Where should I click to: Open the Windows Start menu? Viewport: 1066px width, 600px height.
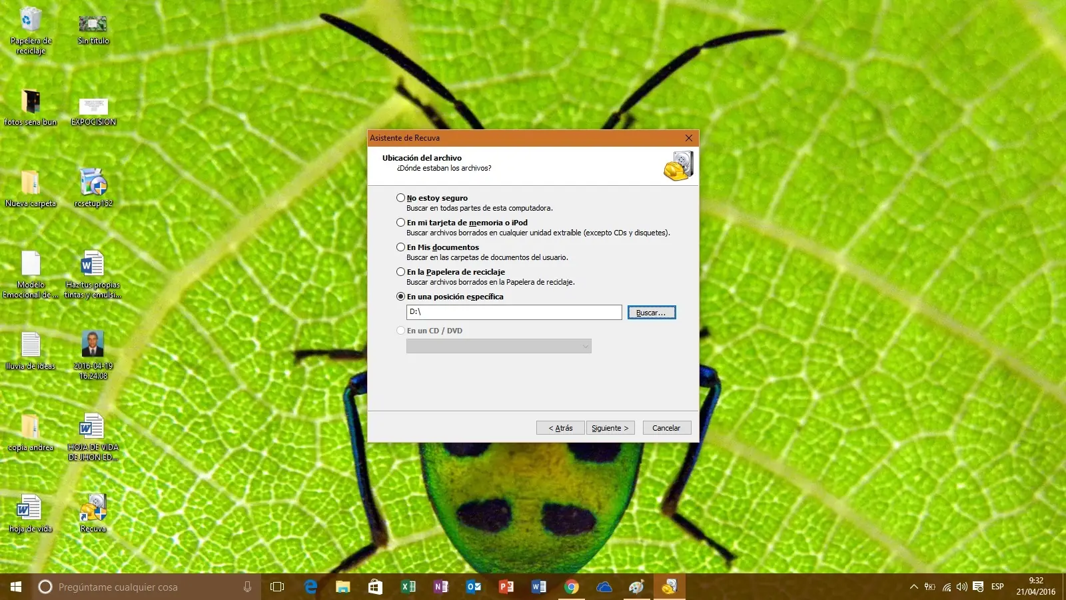tap(16, 587)
